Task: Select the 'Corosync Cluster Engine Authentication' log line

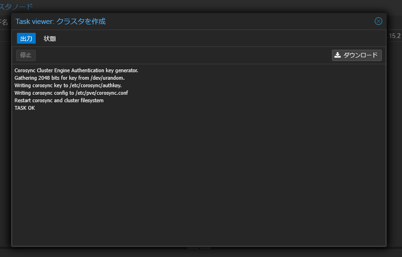Action: [76, 70]
